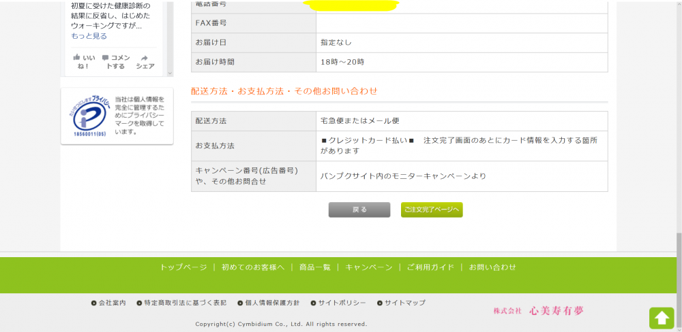Open トップページ in the footer menu
Image resolution: width=682 pixels, height=332 pixels.
(x=183, y=267)
